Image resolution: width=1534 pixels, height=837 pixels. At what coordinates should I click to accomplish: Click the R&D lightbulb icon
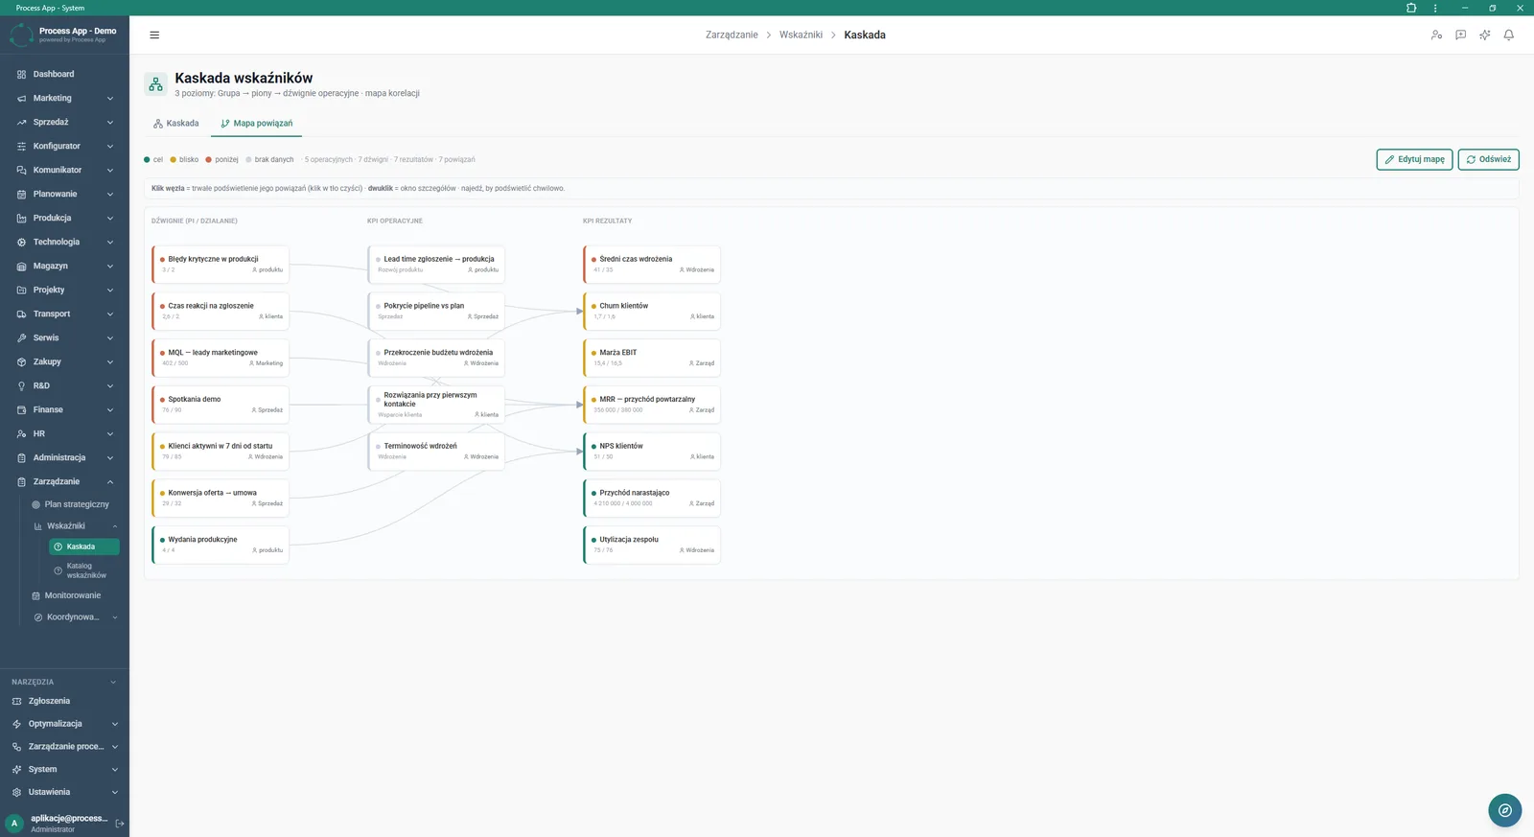click(21, 385)
